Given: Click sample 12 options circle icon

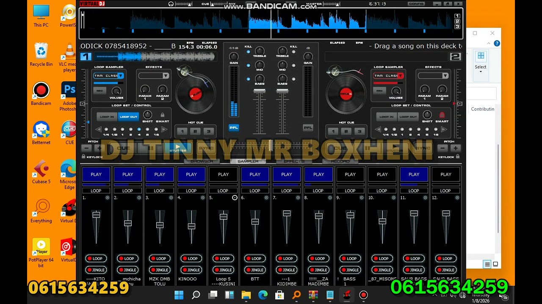Looking at the screenshot, I should tap(457, 198).
